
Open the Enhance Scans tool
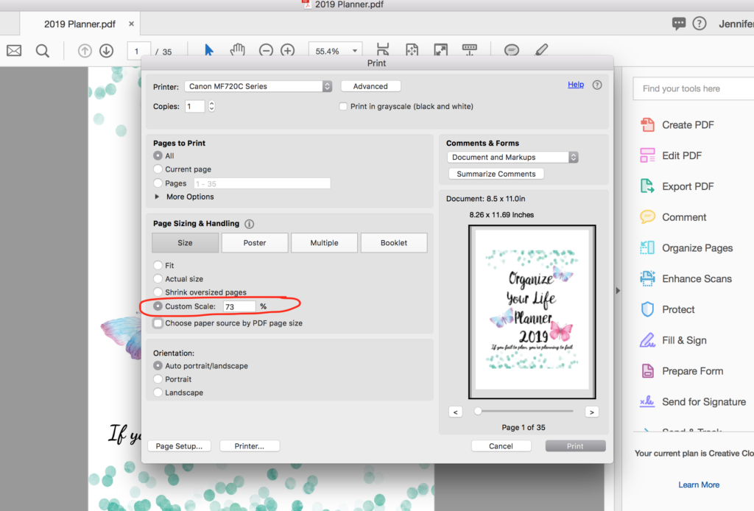(x=683, y=278)
